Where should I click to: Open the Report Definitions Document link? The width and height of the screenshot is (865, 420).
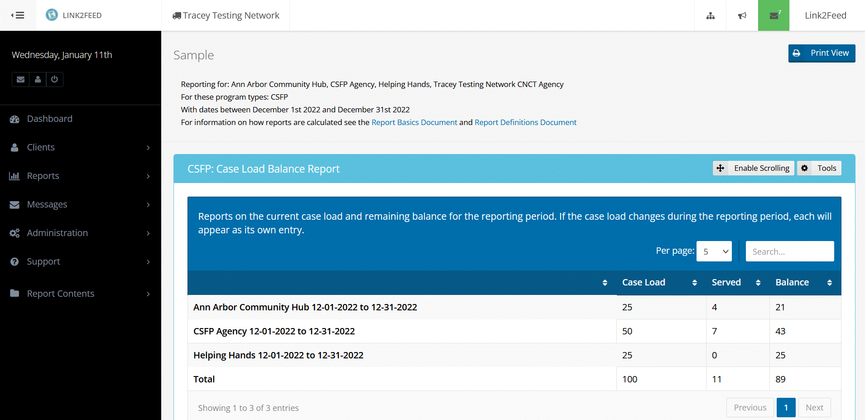(x=525, y=122)
